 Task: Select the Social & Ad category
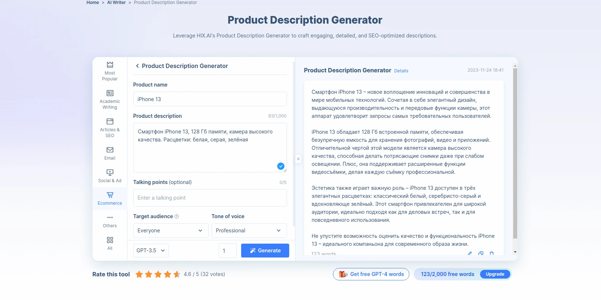pyautogui.click(x=110, y=176)
